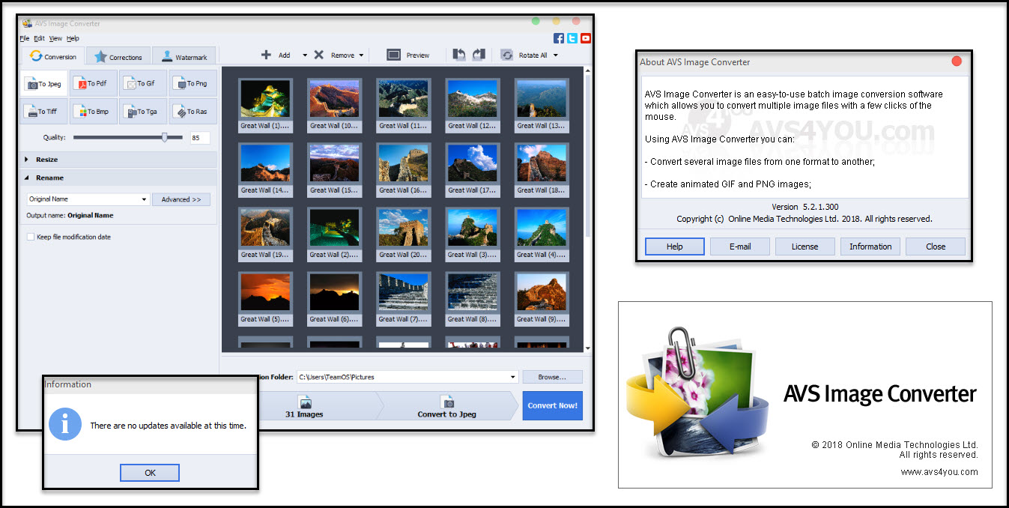Open the Help menu
This screenshot has width=1009, height=508.
[73, 38]
